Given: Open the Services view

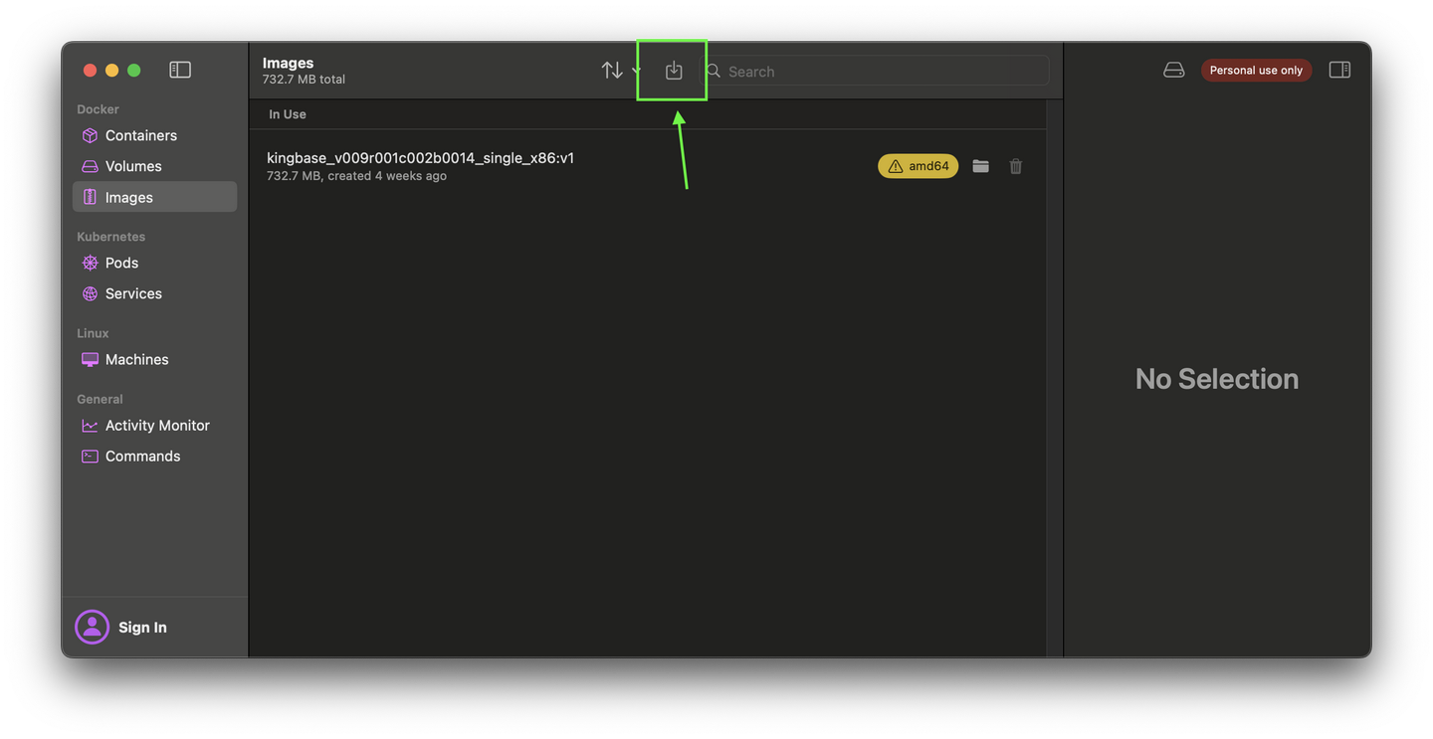Looking at the screenshot, I should [x=133, y=293].
